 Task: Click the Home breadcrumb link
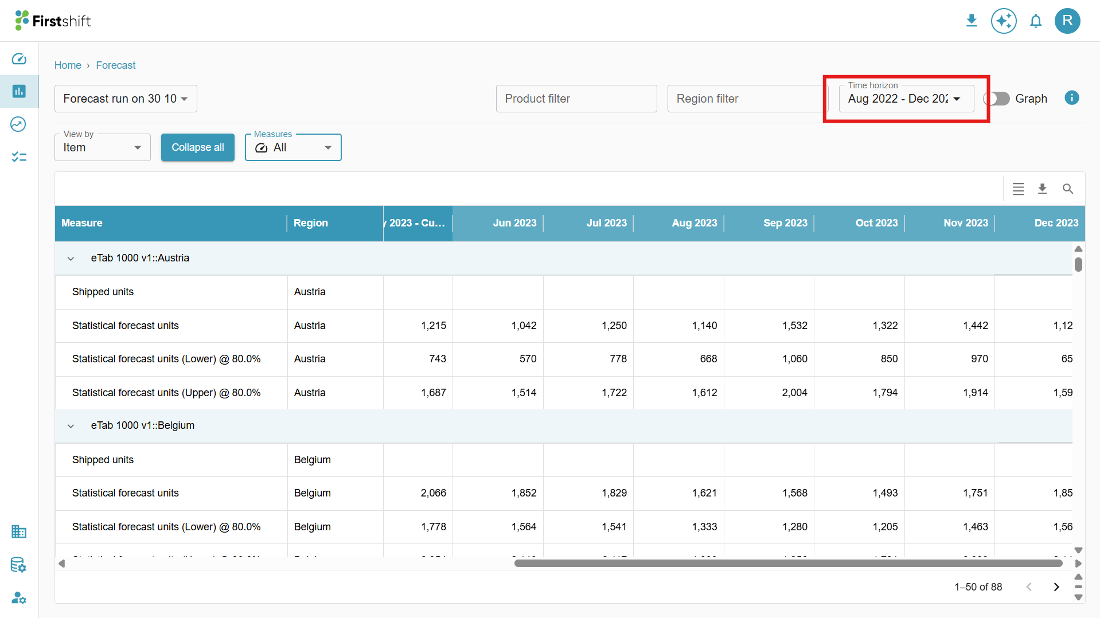pyautogui.click(x=68, y=65)
